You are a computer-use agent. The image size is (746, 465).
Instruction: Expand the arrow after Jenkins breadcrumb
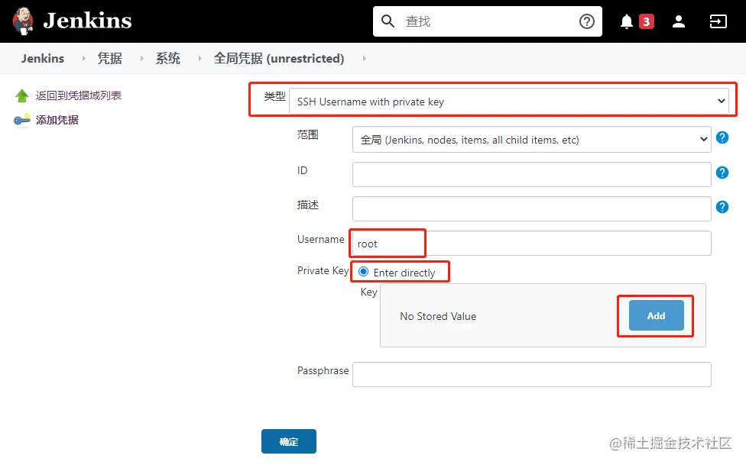(84, 59)
